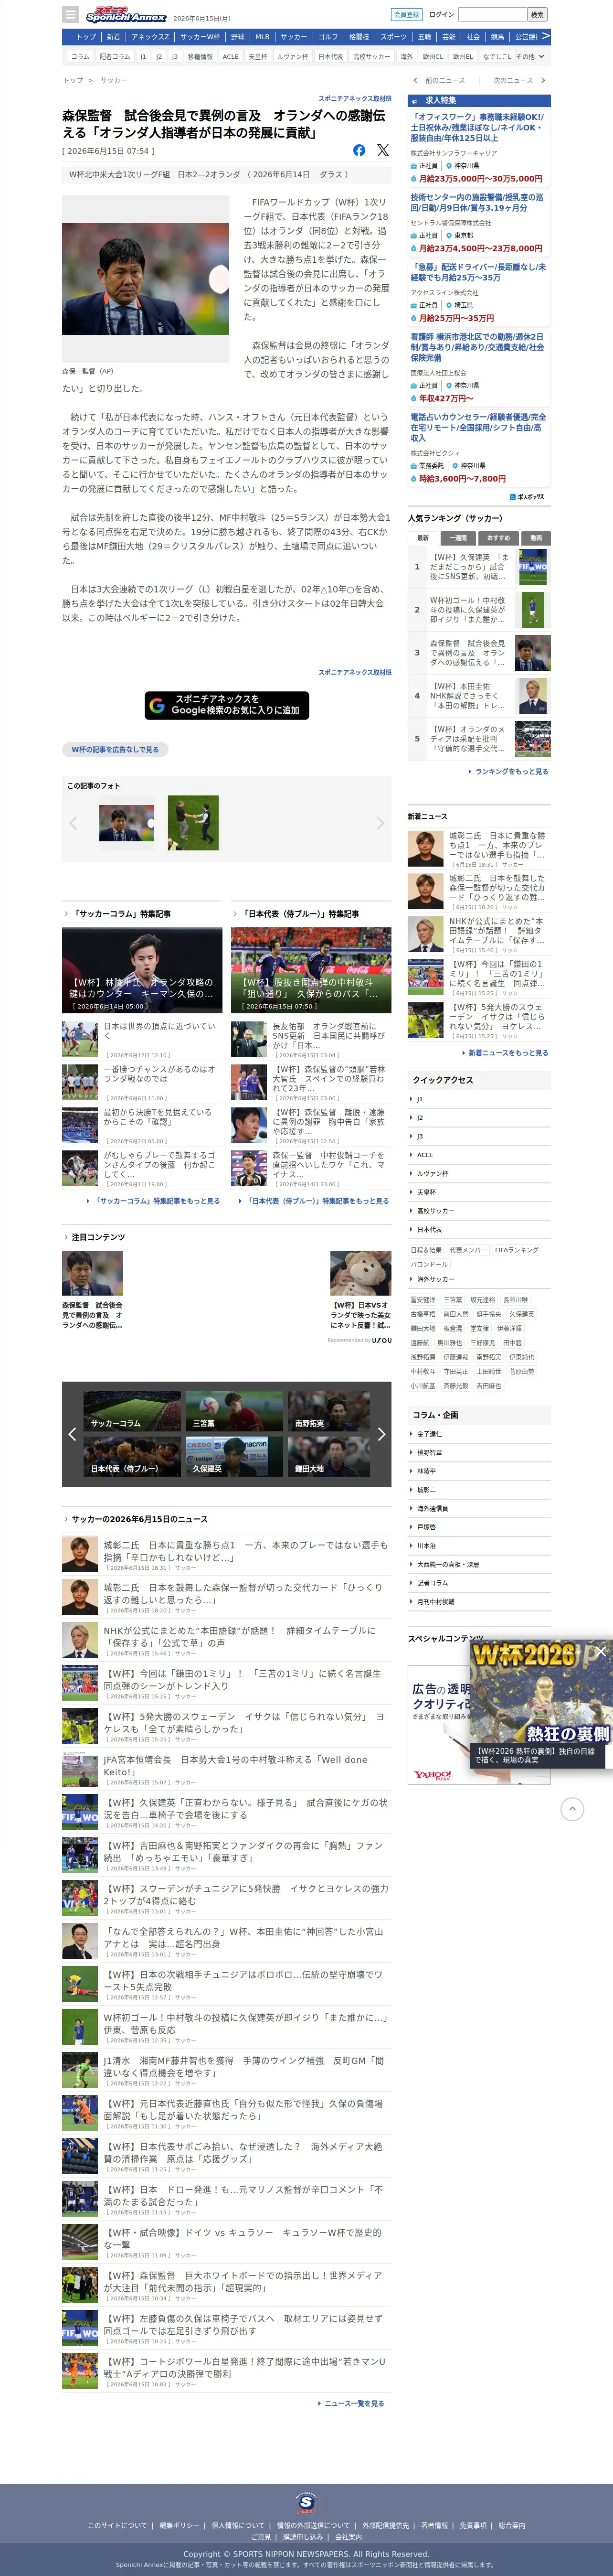Switch ranking to the 一週間 tab

[x=458, y=537]
